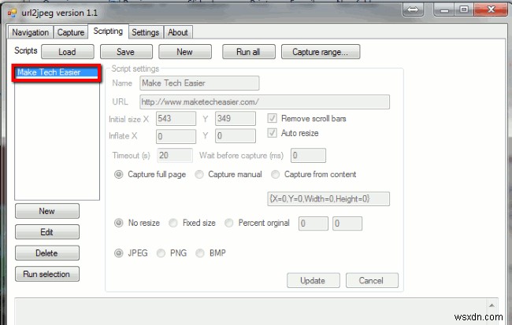The width and height of the screenshot is (512, 325).
Task: Click into the Name field
Action: 199,83
